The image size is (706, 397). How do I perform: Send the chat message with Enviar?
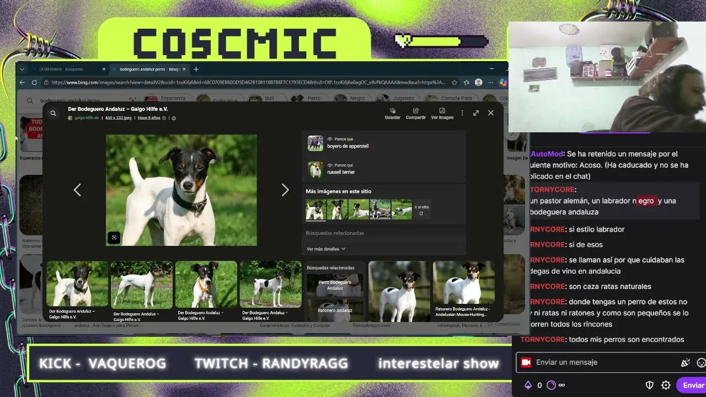(693, 385)
